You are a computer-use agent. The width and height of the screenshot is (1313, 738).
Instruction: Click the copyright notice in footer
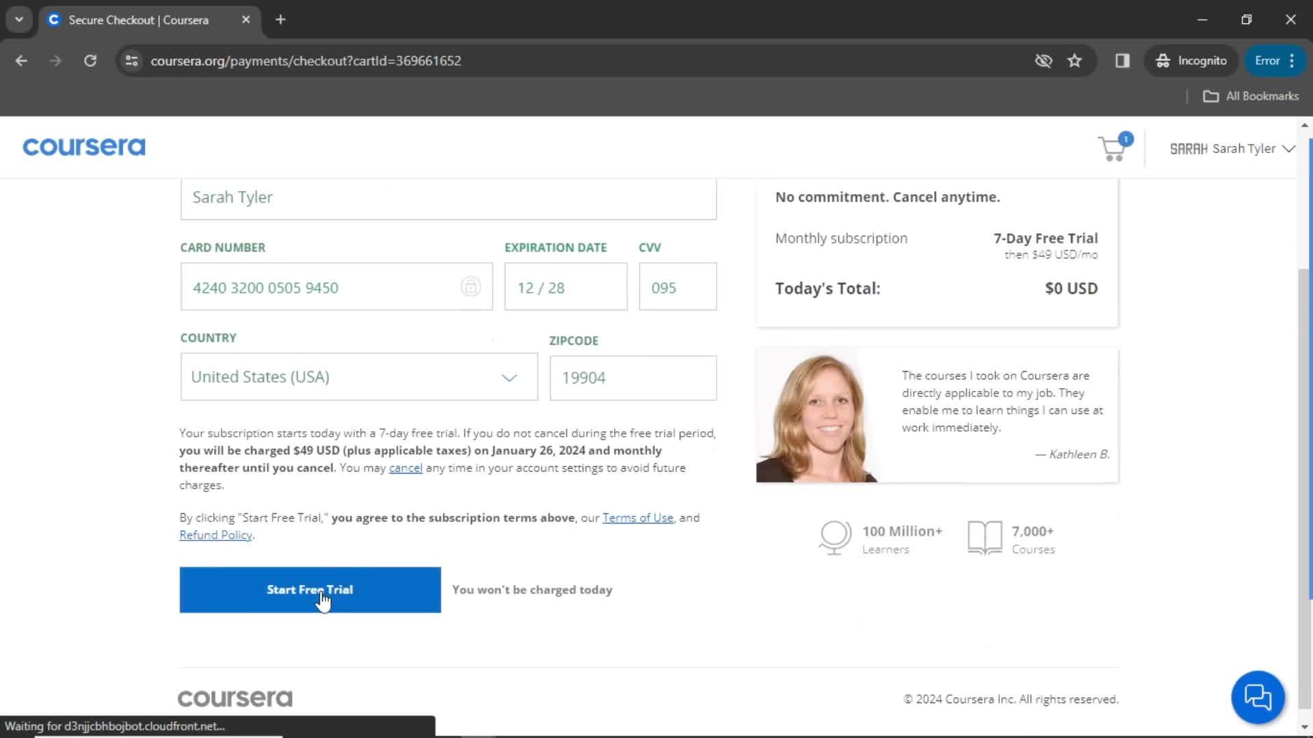[1011, 699]
